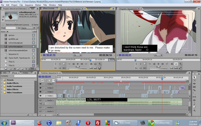Select the Selection arrow tool
201x126 pixels.
[x=194, y=77]
